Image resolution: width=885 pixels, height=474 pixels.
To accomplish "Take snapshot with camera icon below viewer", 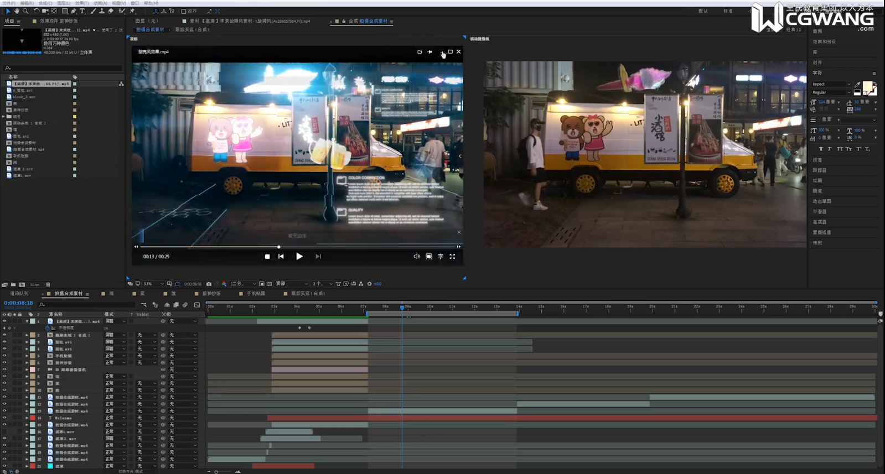I will 209,284.
